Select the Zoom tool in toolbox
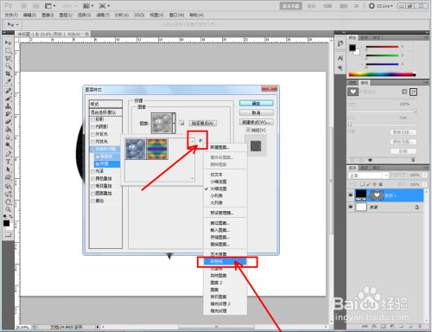432x332 pixels. click(8, 209)
